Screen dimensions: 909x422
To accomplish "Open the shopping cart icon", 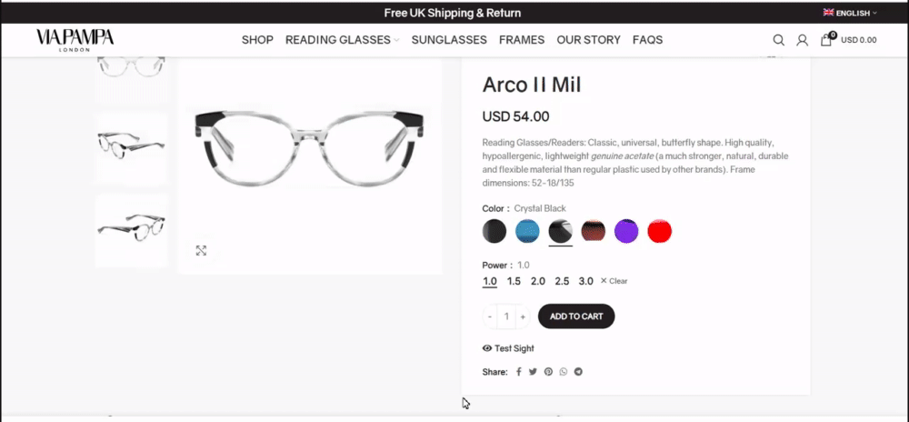I will [825, 40].
